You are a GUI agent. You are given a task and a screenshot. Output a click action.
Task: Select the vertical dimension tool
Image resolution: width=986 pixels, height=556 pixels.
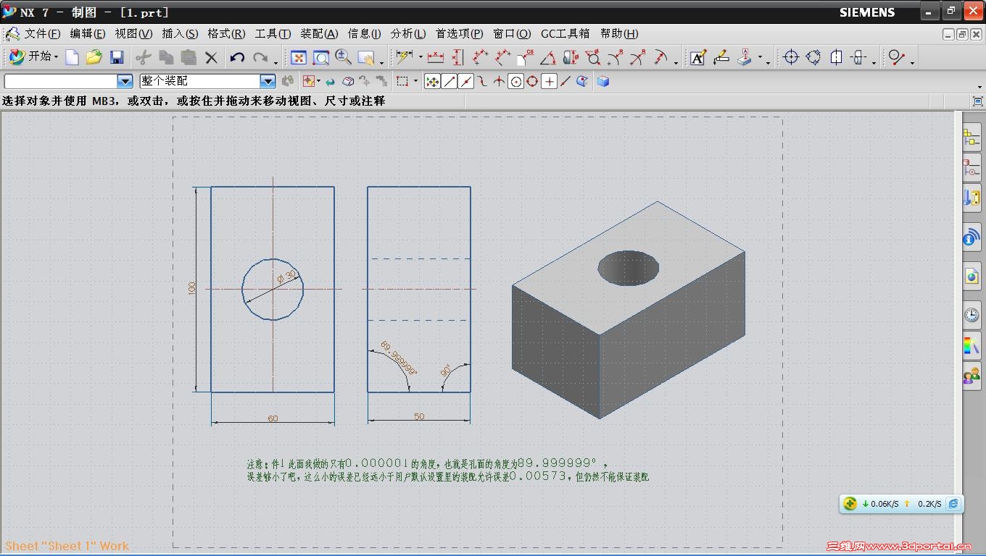pyautogui.click(x=457, y=57)
